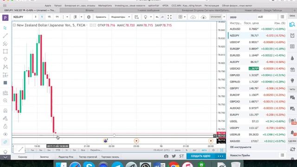The height and width of the screenshot is (167, 297).
Task: Click the candlestick chart style icon
Action: tap(75, 17)
